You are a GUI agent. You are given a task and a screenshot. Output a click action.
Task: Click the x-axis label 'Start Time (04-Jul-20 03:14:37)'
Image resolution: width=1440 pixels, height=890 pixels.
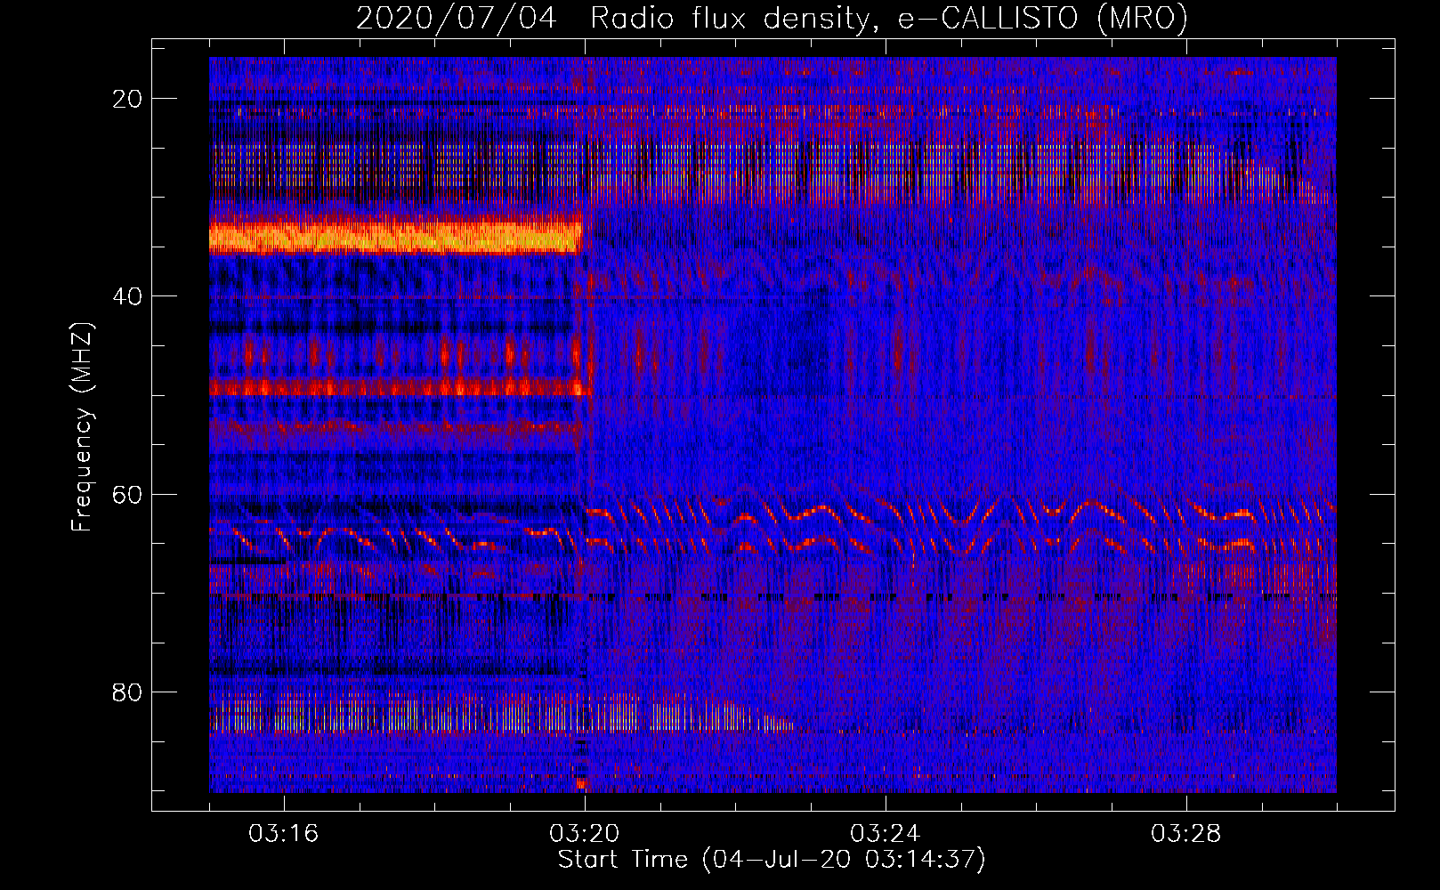772,860
